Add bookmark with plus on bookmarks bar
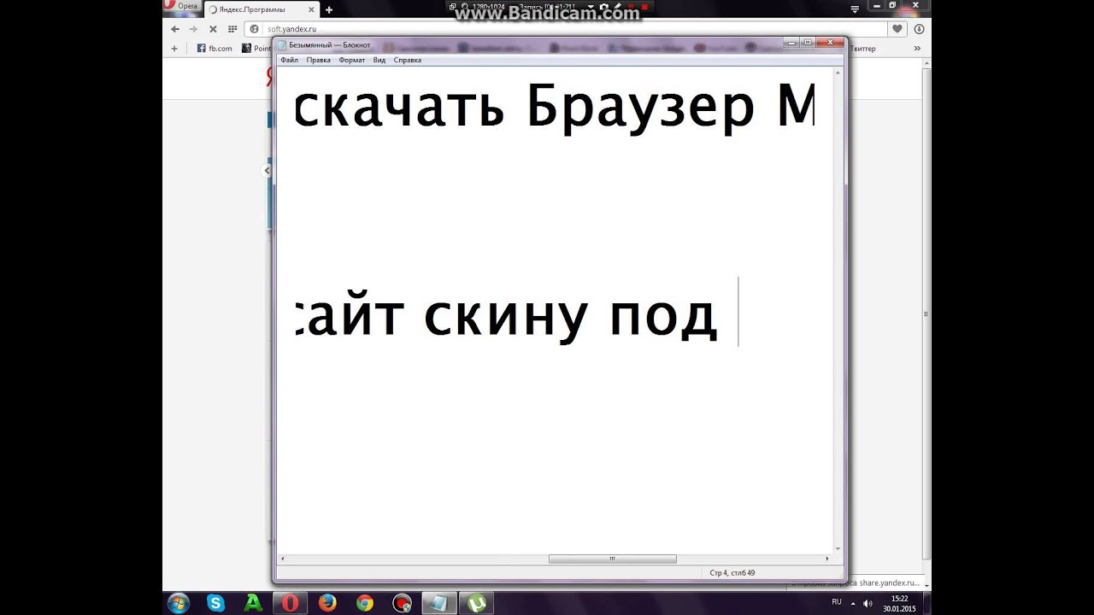Viewport: 1094px width, 615px height. tap(174, 49)
